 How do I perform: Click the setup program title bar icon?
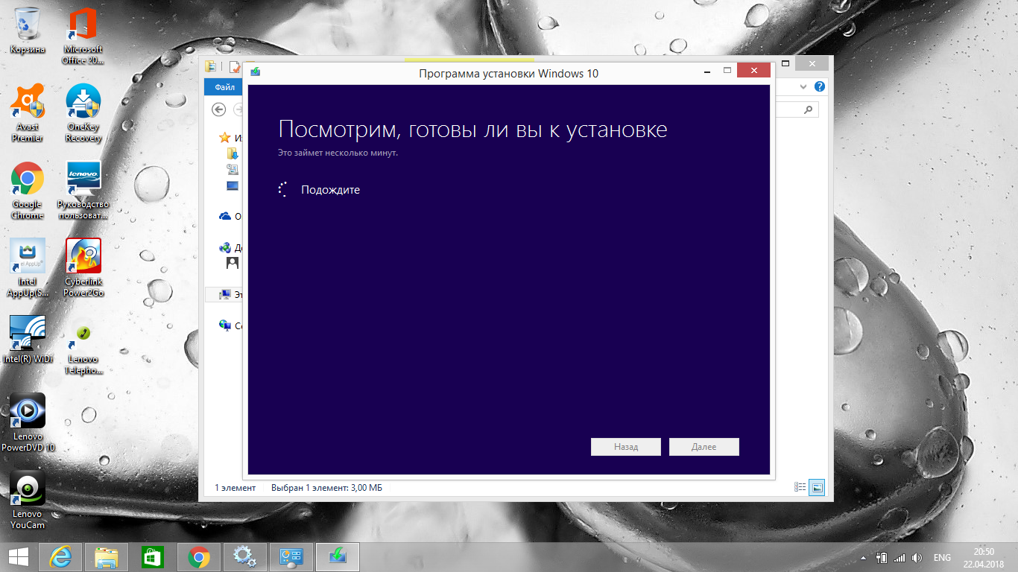[x=255, y=72]
